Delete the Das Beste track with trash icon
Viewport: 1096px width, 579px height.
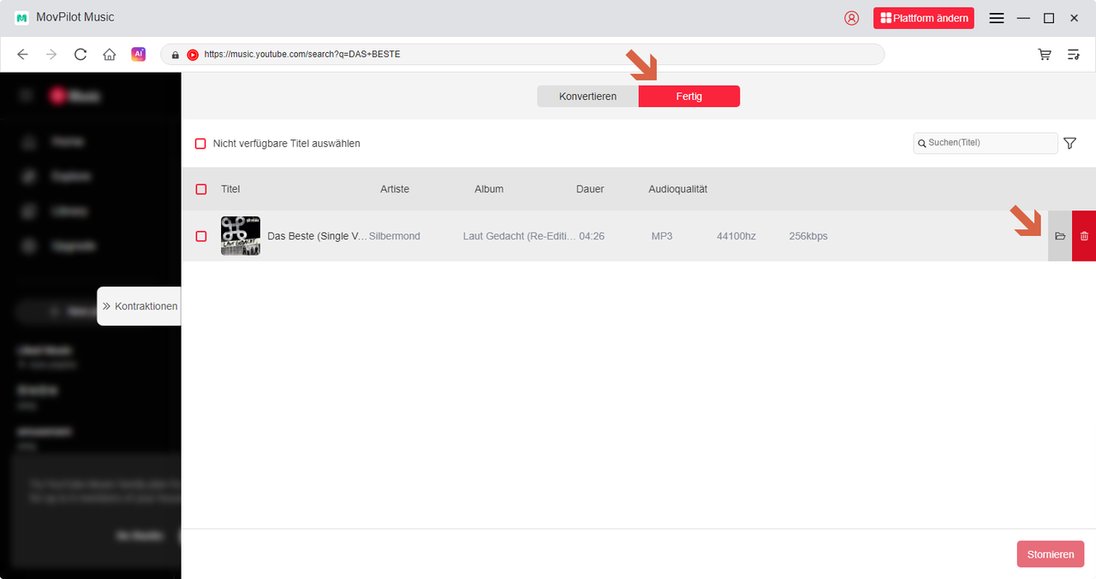tap(1084, 236)
